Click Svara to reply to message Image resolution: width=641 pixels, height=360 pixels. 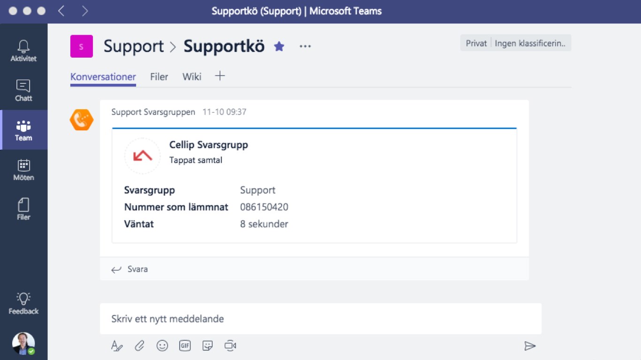(x=130, y=269)
